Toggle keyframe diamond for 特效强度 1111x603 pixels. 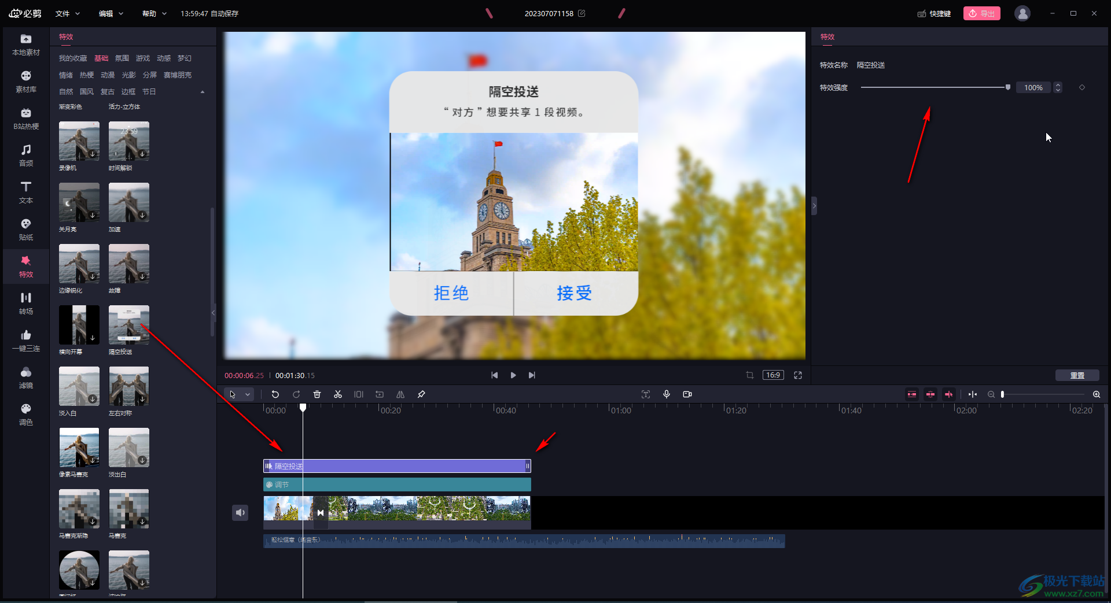click(x=1082, y=87)
